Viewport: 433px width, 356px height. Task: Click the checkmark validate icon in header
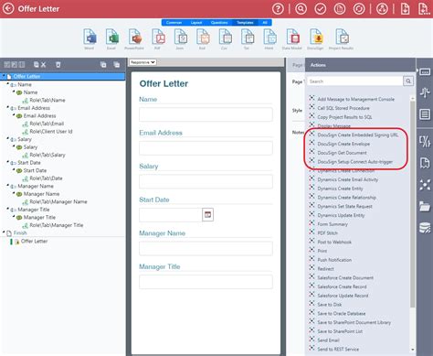320,9
